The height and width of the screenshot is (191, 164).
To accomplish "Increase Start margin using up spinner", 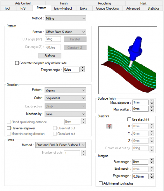I will pos(152,159).
